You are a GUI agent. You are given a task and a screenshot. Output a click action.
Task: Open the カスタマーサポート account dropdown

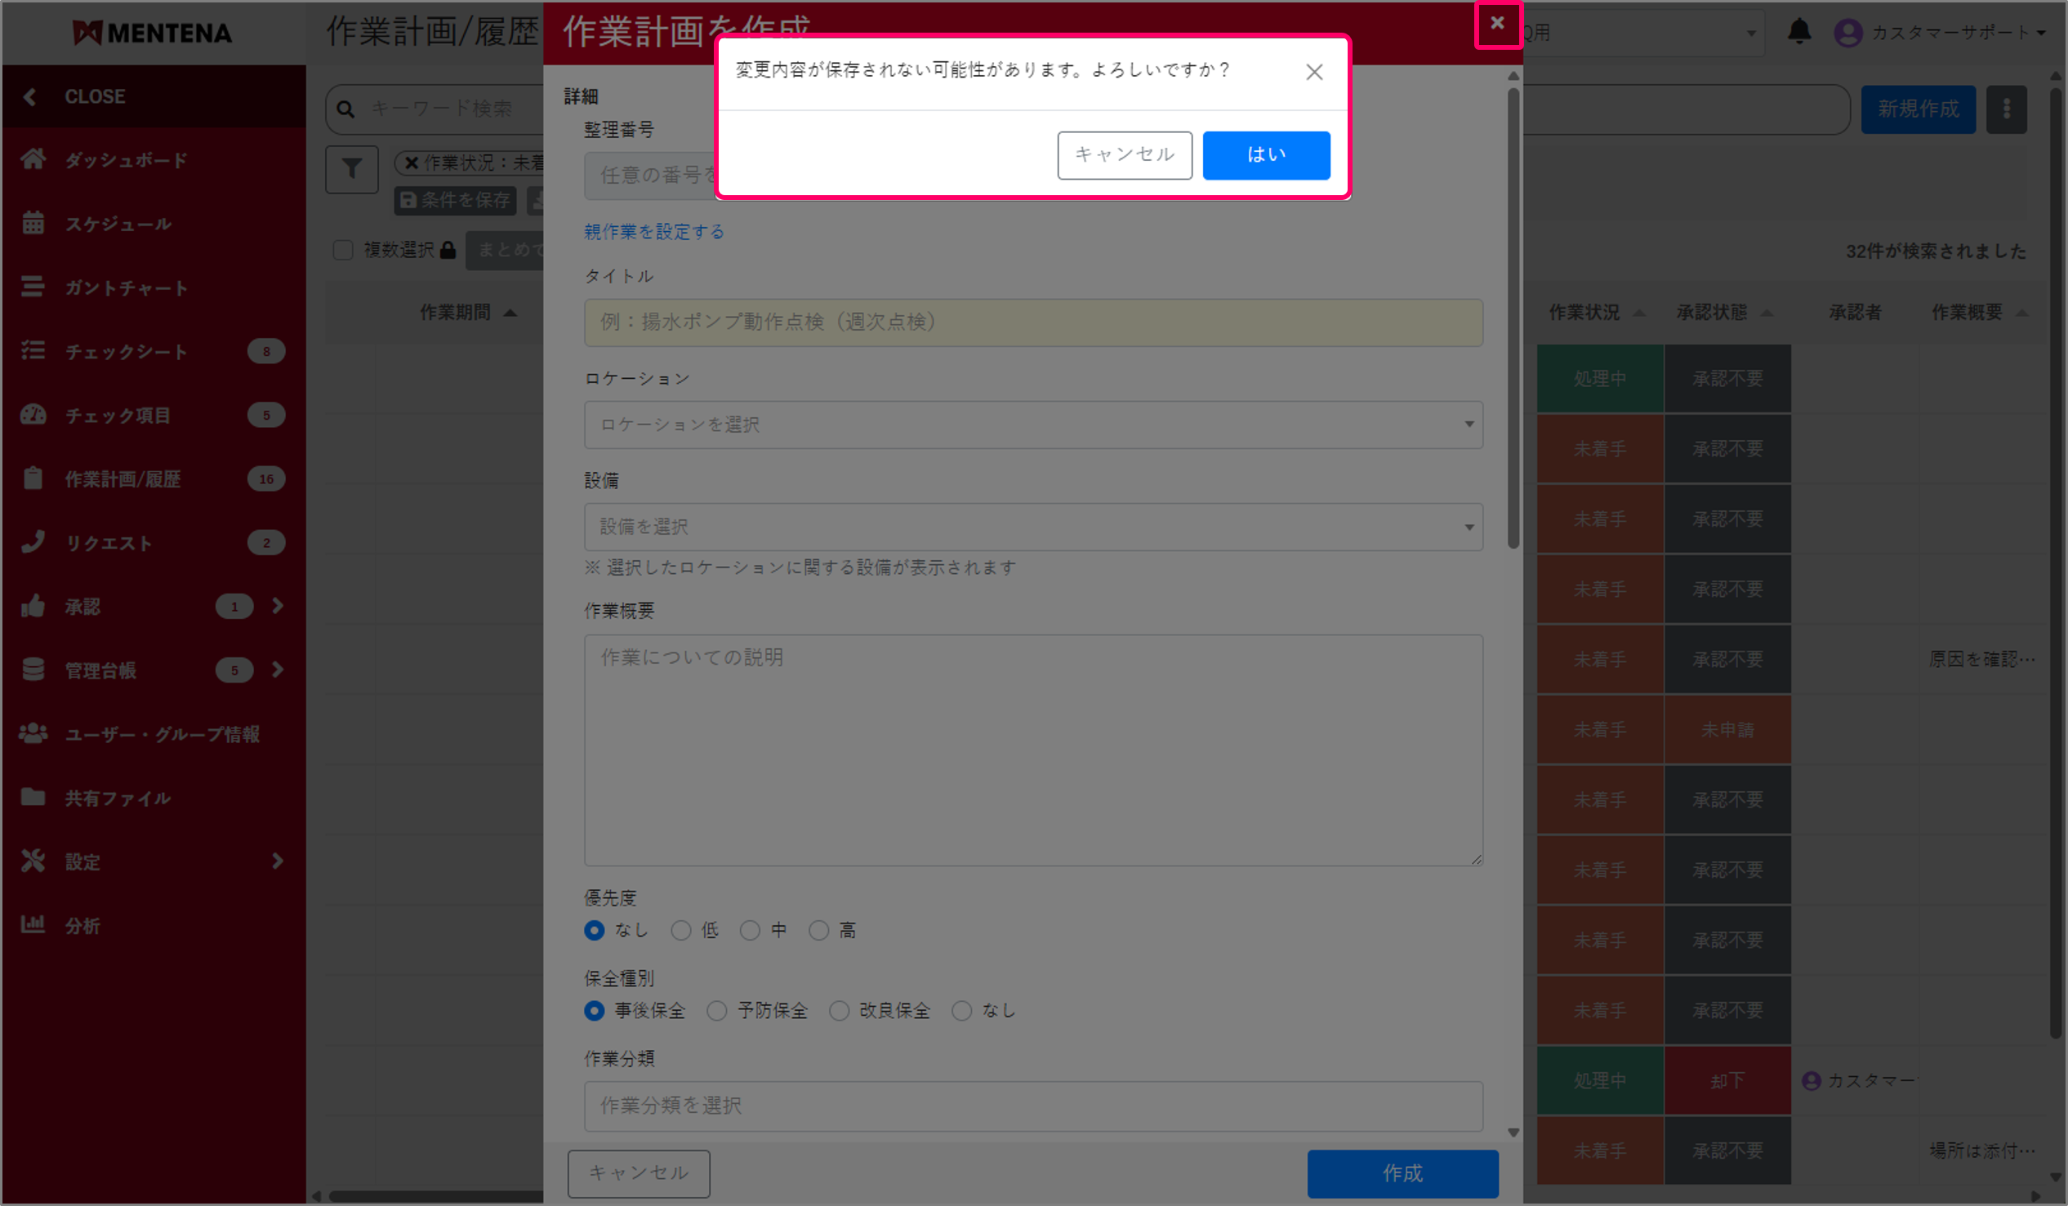pyautogui.click(x=1941, y=33)
